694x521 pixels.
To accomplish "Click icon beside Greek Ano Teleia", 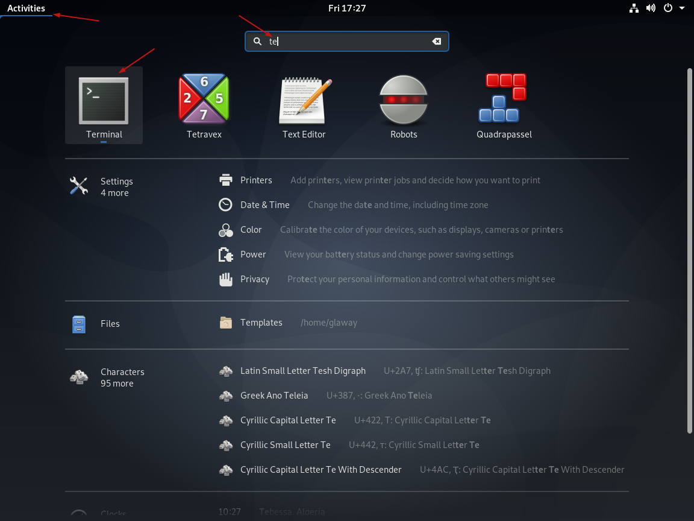I will click(x=226, y=396).
